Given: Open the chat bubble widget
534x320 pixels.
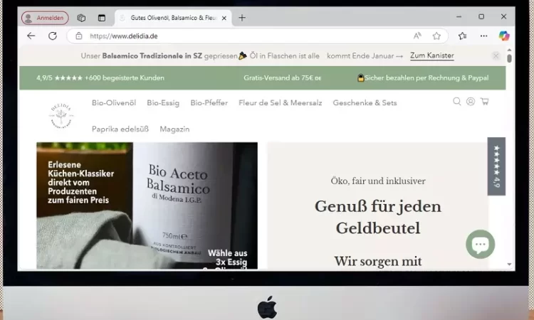Looking at the screenshot, I should click(x=480, y=244).
